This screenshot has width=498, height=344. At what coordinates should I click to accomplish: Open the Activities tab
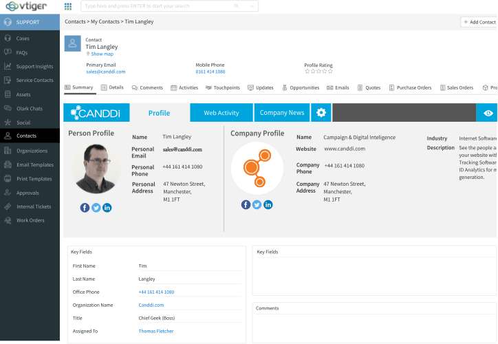click(x=184, y=87)
